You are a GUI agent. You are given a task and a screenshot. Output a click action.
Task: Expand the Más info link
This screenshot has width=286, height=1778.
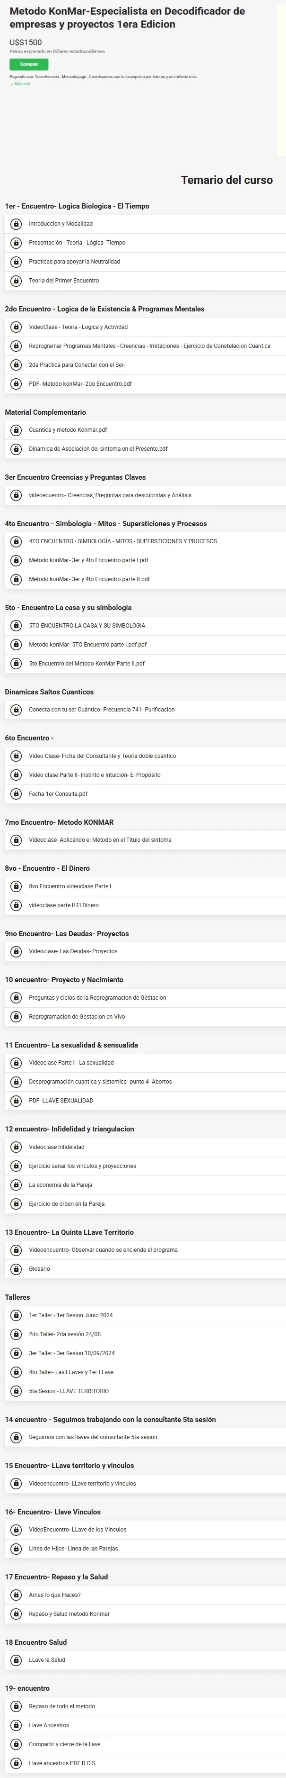21,83
